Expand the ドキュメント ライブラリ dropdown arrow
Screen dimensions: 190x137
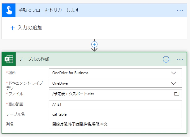(174, 83)
